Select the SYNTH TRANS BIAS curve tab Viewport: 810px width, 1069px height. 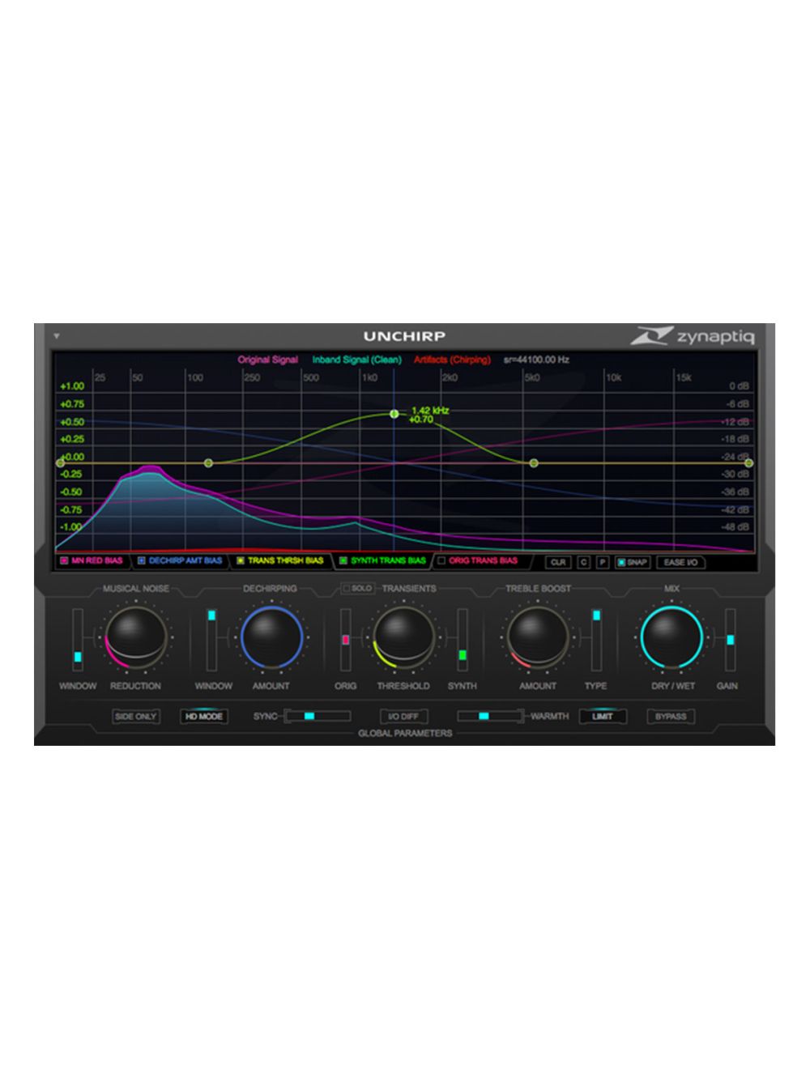pos(382,560)
